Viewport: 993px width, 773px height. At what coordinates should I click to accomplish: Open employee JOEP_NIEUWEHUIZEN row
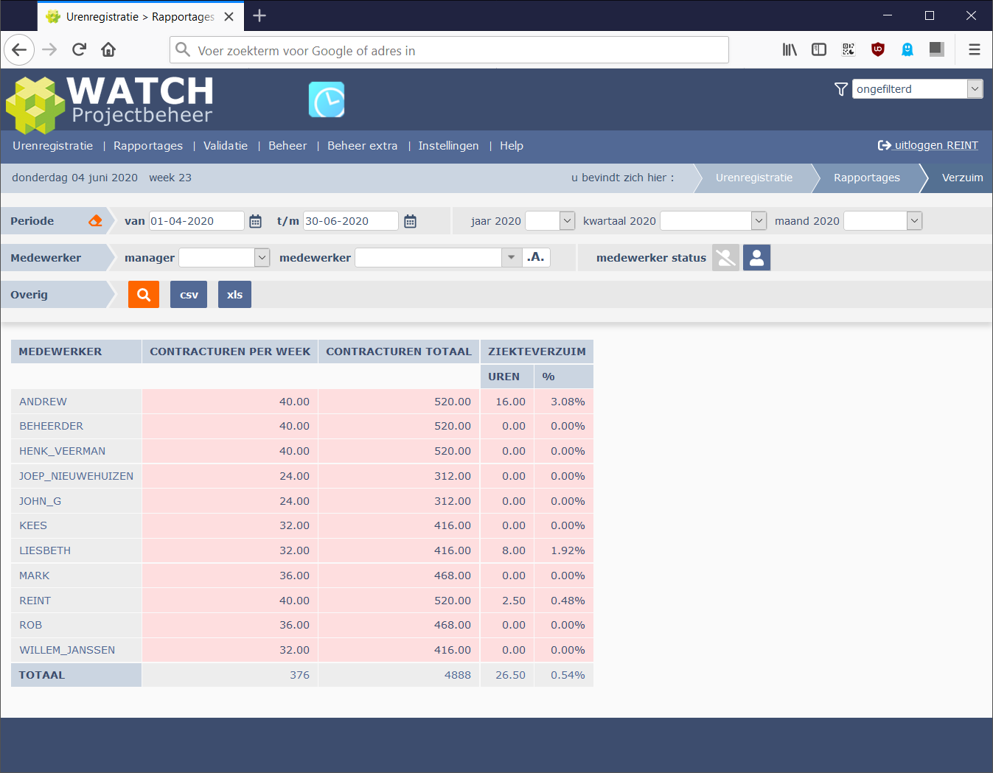click(76, 476)
